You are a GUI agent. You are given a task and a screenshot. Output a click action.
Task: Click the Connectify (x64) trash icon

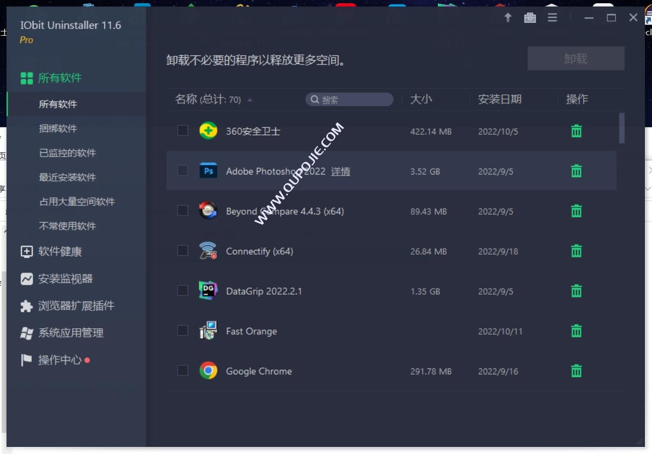click(x=576, y=251)
